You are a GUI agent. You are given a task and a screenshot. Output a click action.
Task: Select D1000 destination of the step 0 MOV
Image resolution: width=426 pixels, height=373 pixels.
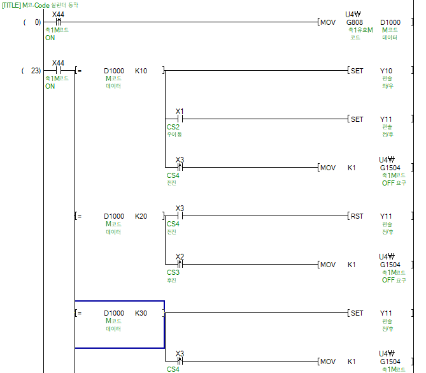390,22
